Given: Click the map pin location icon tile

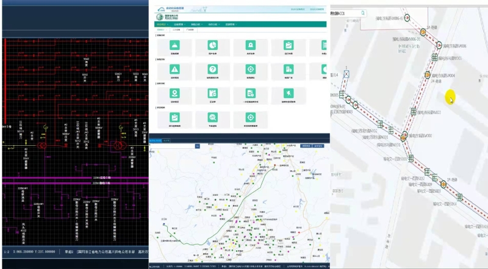Looking at the screenshot, I should click(x=174, y=93).
